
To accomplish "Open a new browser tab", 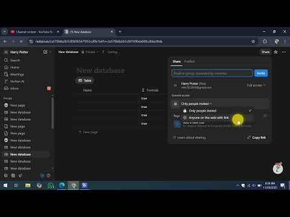I will pos(120,32).
